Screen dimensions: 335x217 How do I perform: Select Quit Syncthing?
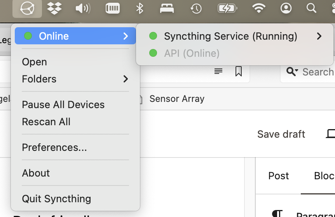click(x=56, y=199)
